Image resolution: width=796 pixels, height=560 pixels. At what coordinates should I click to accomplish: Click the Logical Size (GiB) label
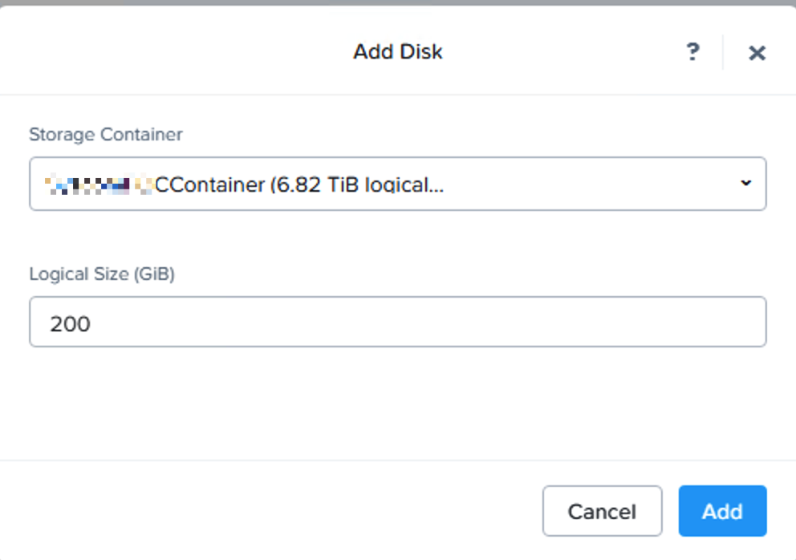[x=102, y=274]
